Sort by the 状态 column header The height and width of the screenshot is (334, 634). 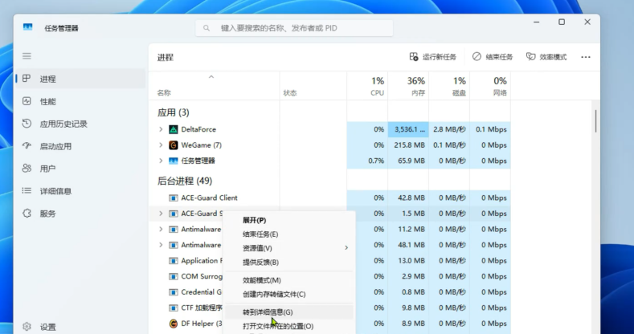pos(313,86)
